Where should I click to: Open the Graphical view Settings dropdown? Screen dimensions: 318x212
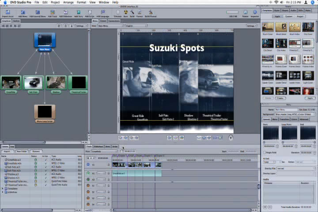click(81, 26)
